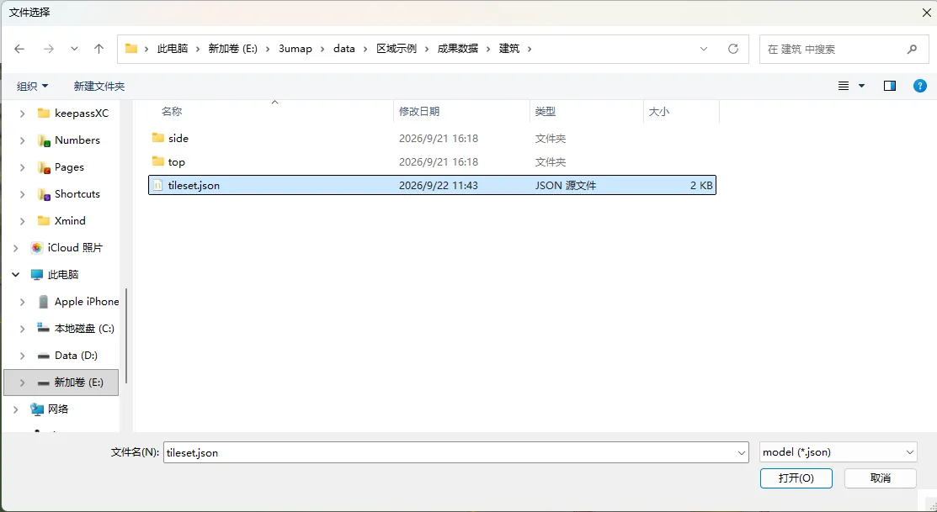Click the 打开(O) button

coord(796,478)
